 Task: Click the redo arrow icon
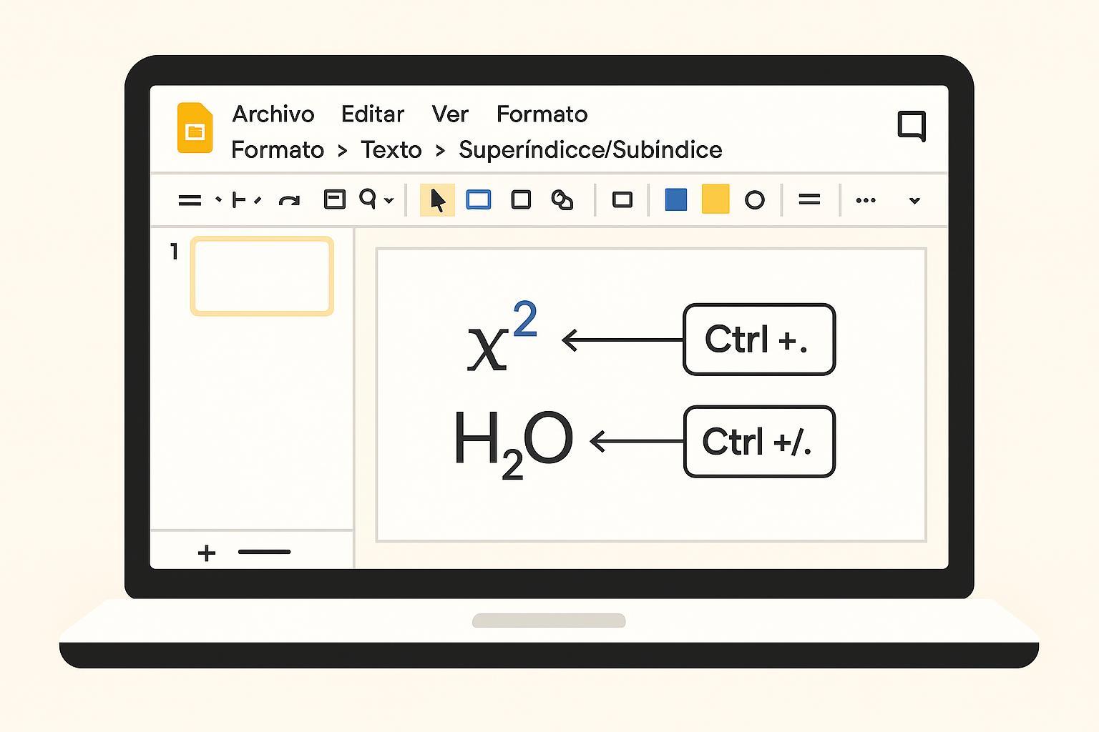coord(289,201)
